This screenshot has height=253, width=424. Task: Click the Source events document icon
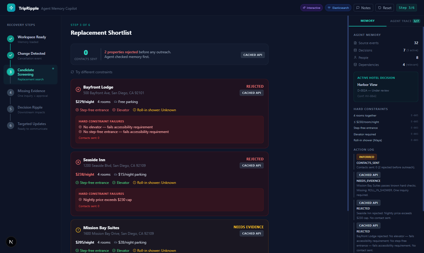click(x=355, y=43)
